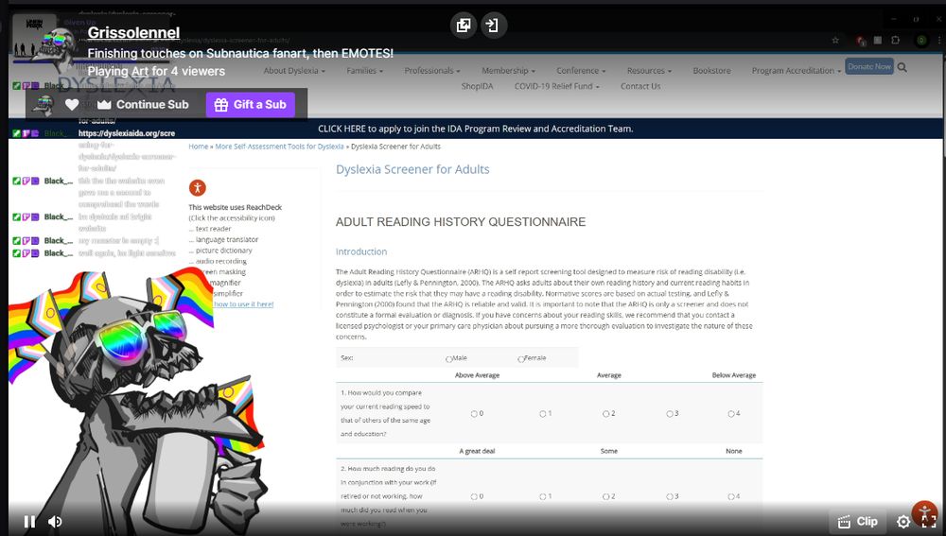Click the browser bookmark star icon
Screen dimensions: 946x536
(x=835, y=41)
